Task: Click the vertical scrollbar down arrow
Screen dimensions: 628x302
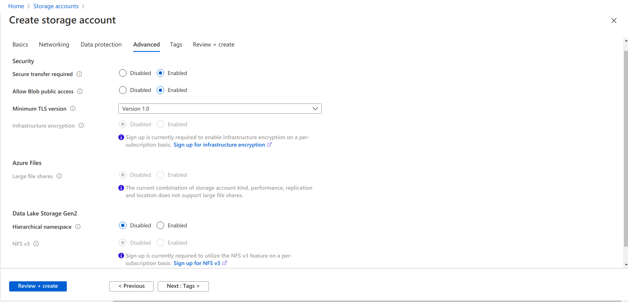Action: point(626,265)
